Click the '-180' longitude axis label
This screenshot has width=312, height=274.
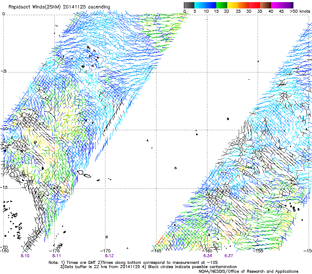(x=4, y=251)
